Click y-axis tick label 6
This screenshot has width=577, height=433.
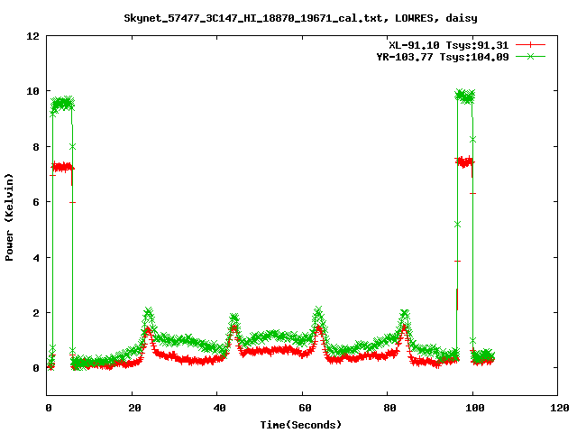pyautogui.click(x=36, y=202)
